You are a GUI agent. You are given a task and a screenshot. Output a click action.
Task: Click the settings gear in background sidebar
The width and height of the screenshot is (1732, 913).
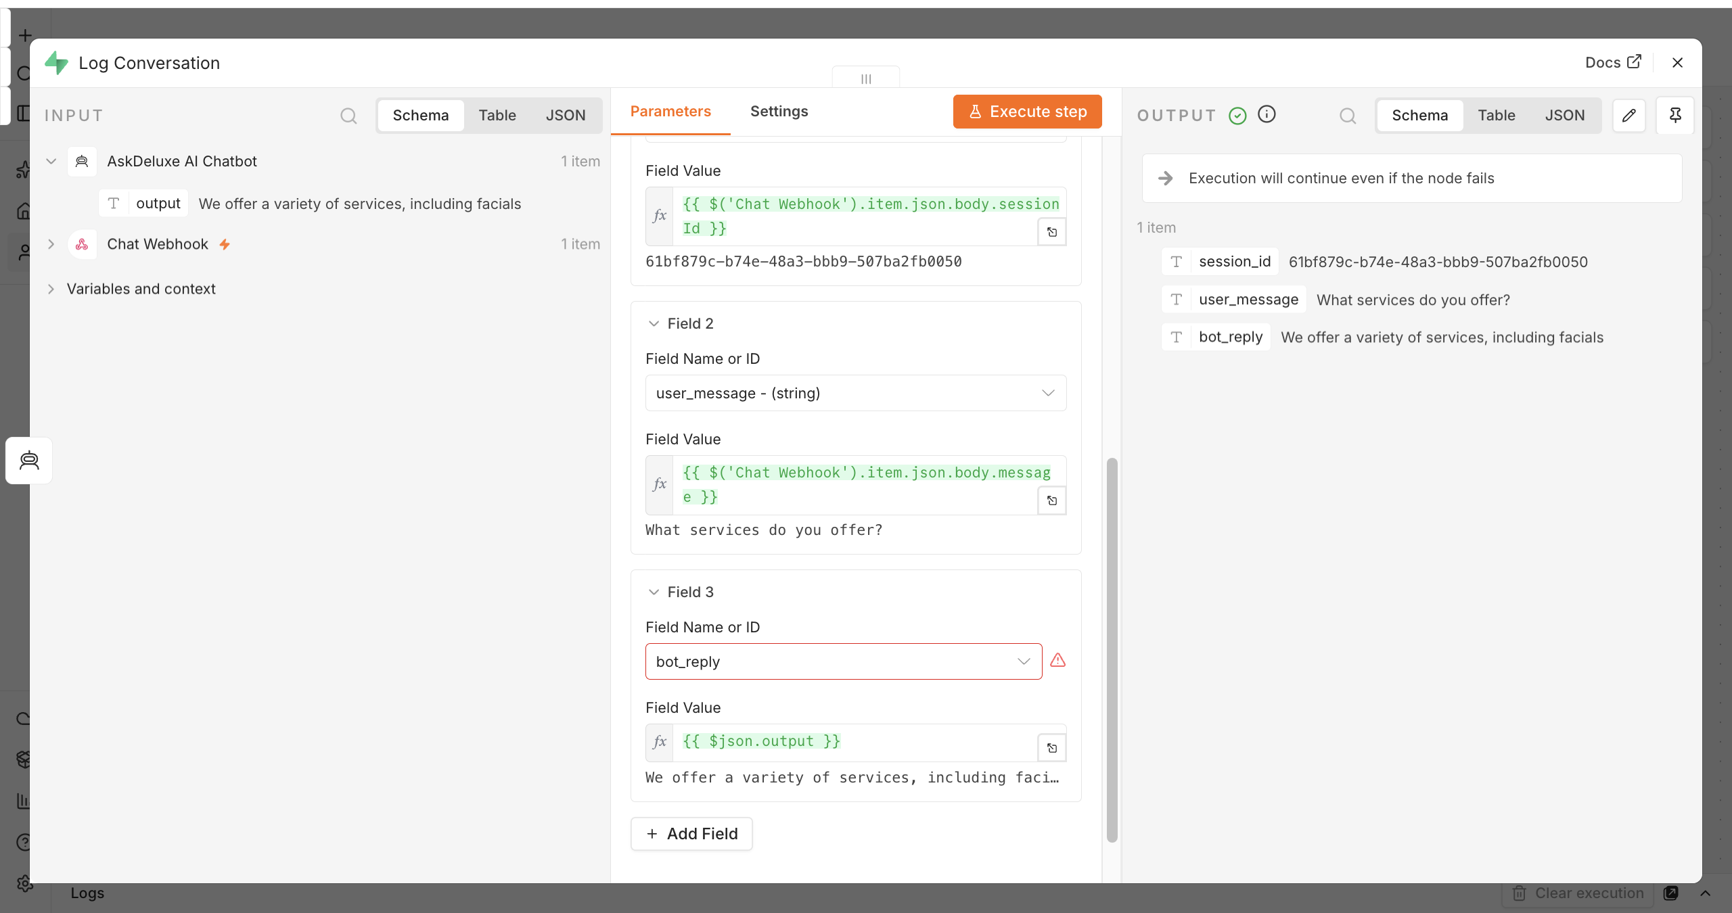point(24,883)
